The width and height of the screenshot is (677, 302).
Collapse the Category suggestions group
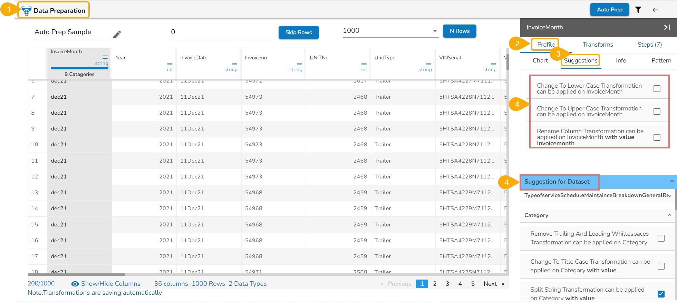click(x=669, y=215)
